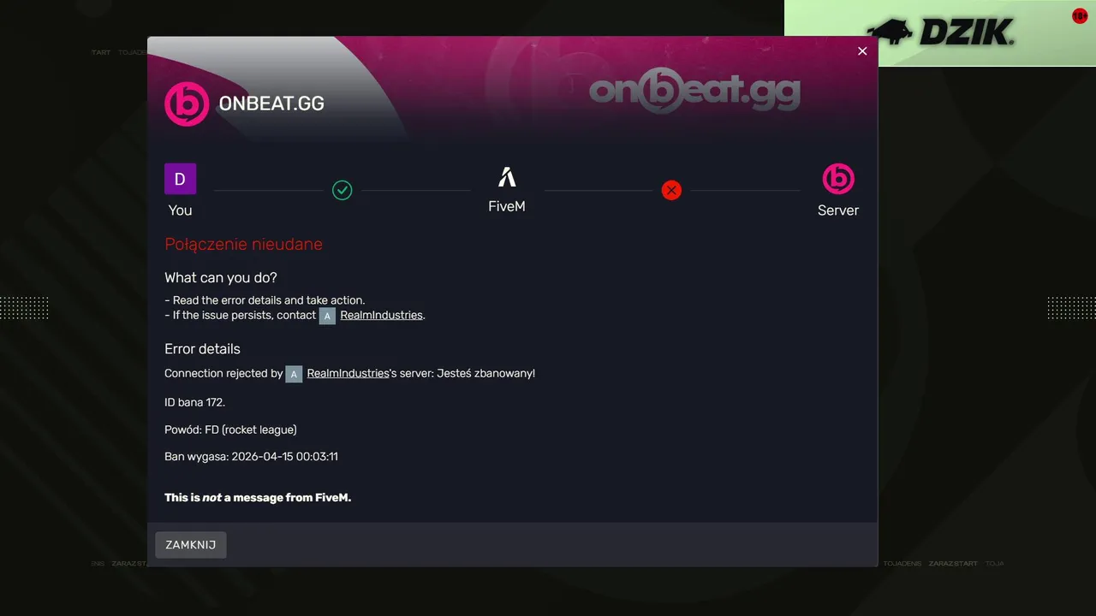Select the ONBEAT.GG title text
Image resolution: width=1096 pixels, height=616 pixels.
pos(271,104)
